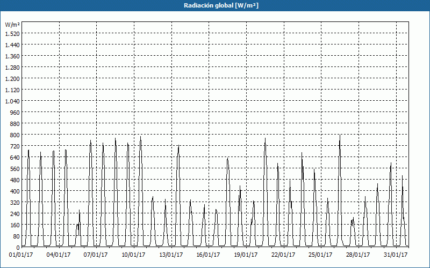Click the 31/01/17 date label
This screenshot has height=268, width=430.
[x=396, y=255]
